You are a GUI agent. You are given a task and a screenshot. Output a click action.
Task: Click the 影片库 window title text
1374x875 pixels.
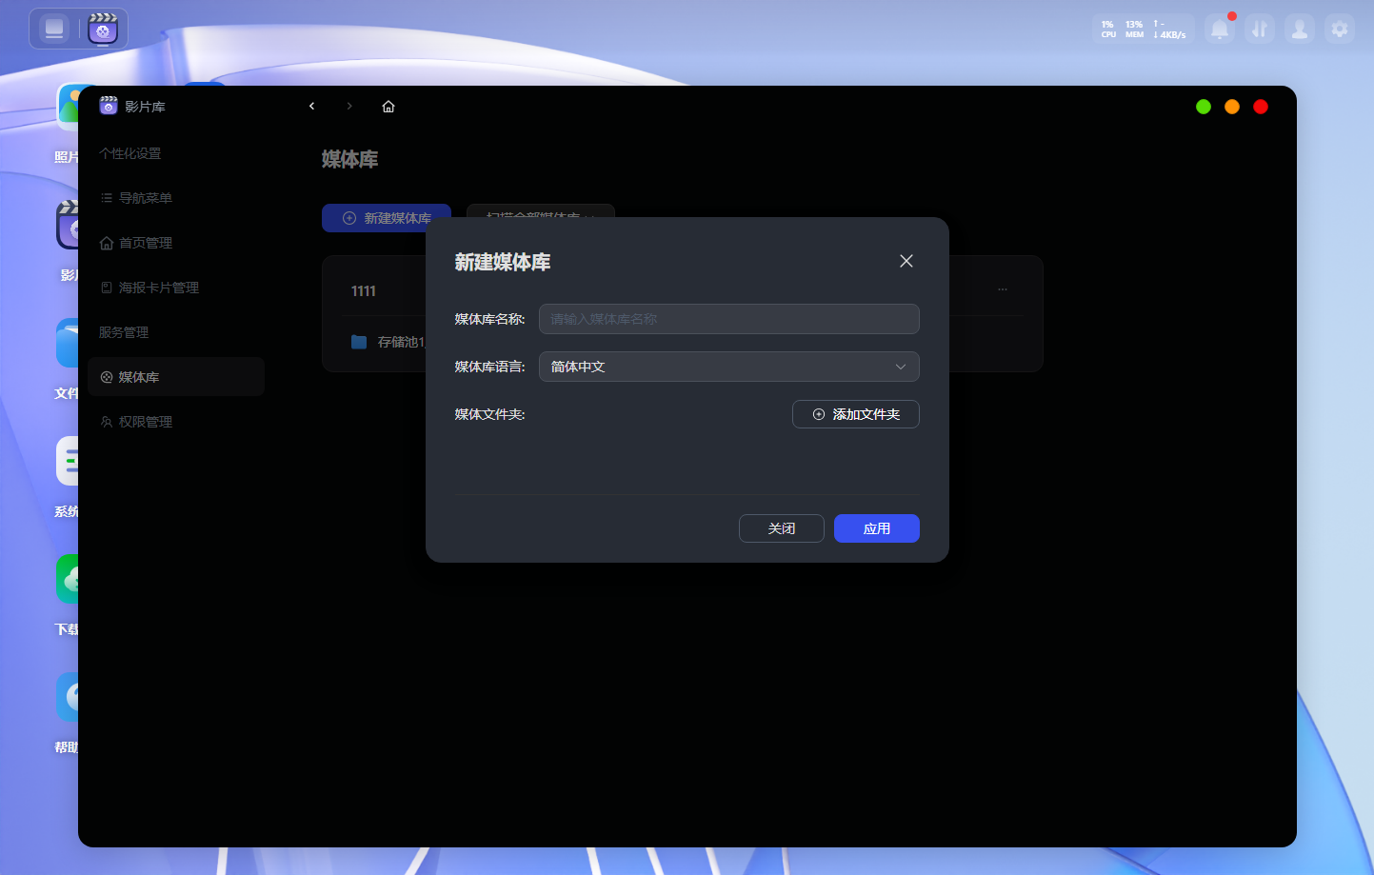pyautogui.click(x=145, y=107)
